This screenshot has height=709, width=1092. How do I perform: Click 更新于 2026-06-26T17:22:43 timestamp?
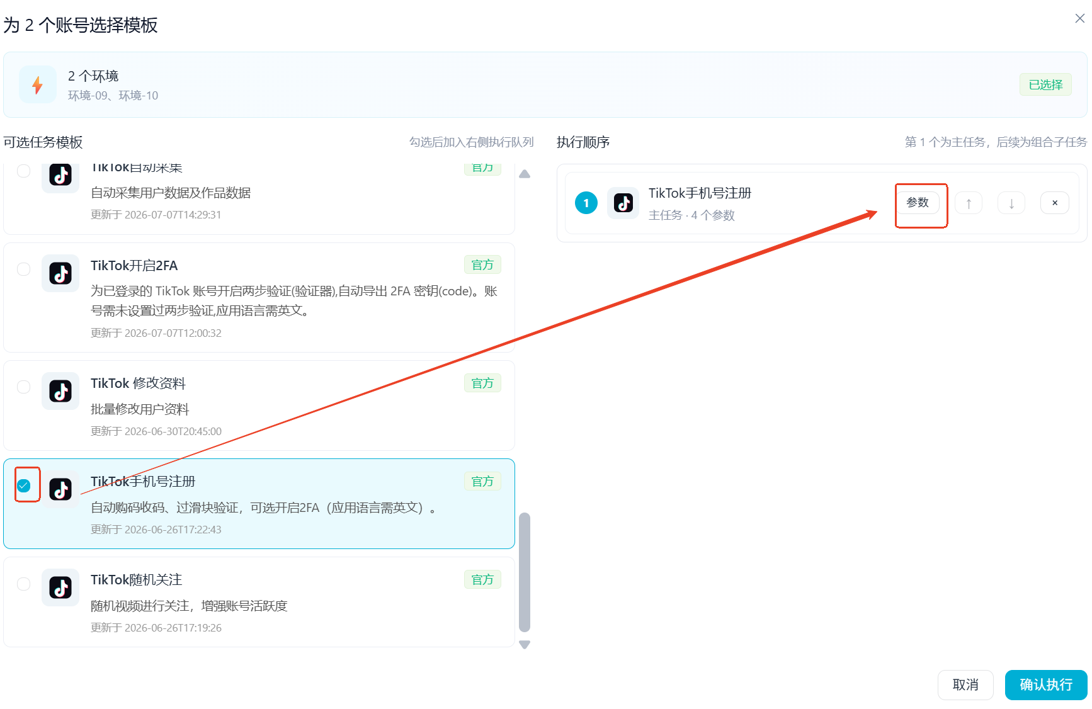point(156,529)
